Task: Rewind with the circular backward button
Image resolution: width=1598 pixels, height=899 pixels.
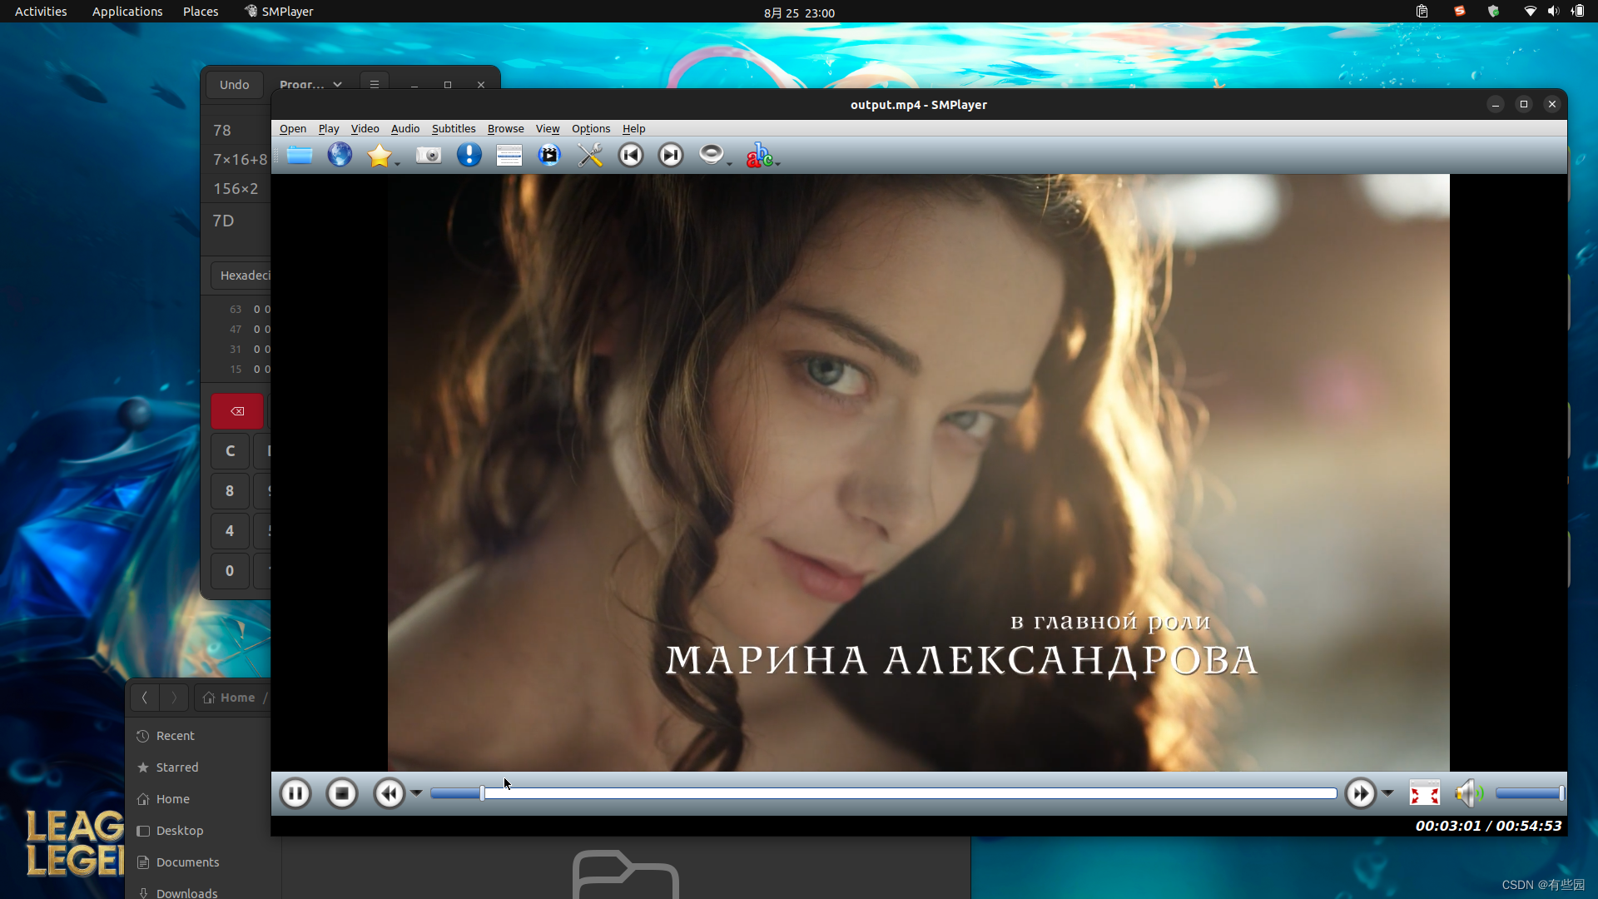Action: pos(390,793)
